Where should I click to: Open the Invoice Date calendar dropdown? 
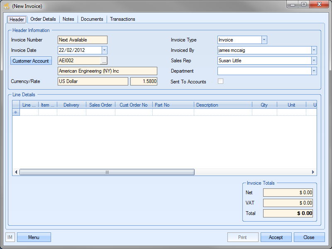point(104,50)
